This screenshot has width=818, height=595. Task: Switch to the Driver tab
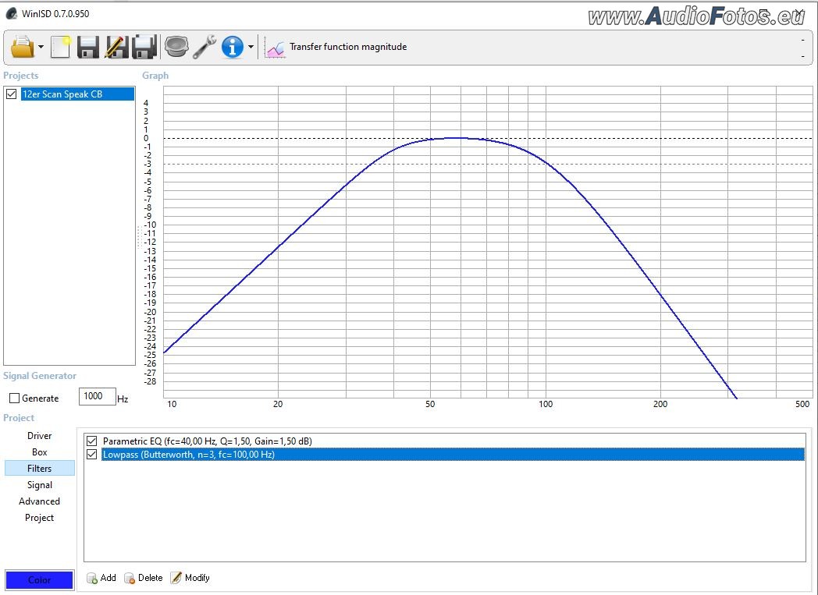40,436
